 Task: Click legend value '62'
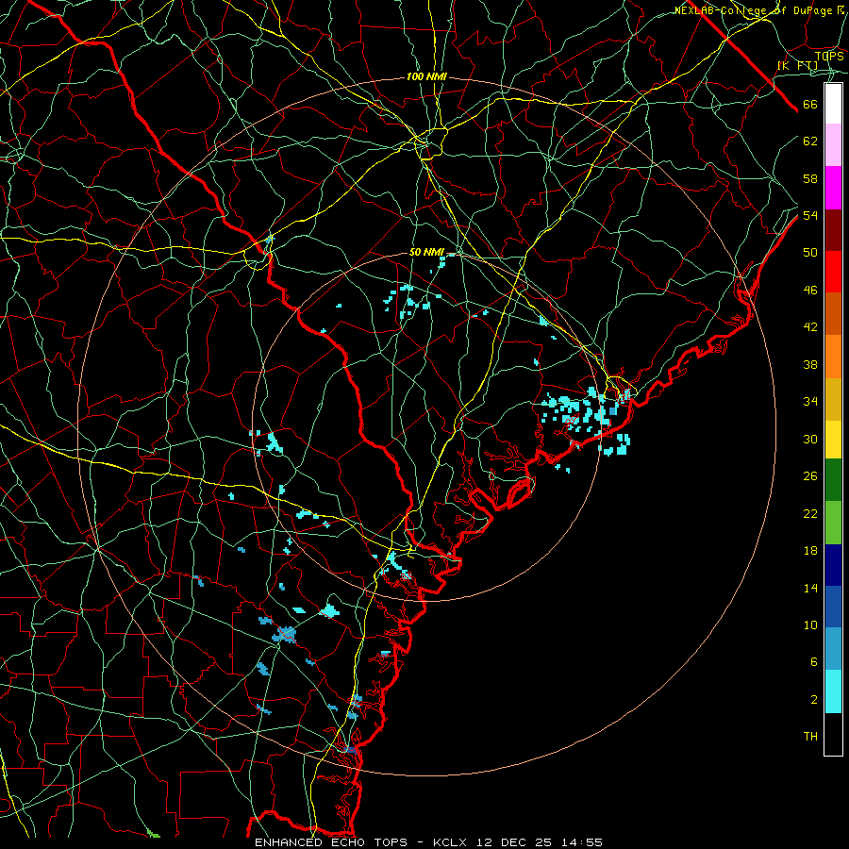tap(810, 141)
